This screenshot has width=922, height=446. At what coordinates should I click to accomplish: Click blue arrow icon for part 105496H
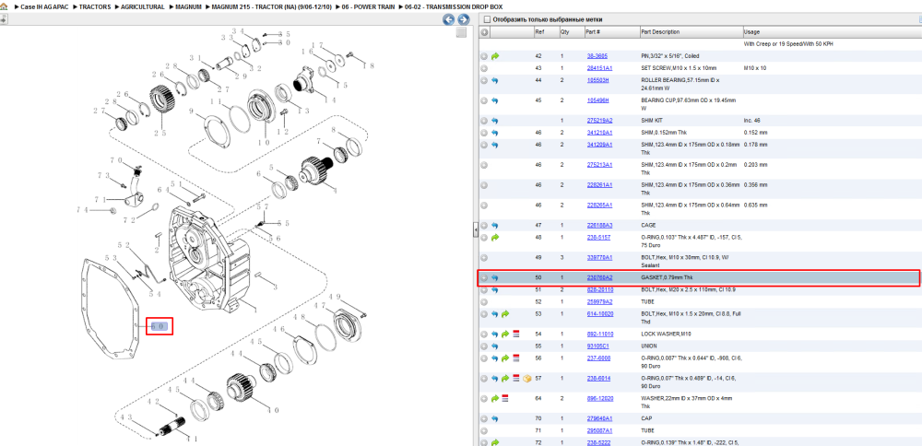(495, 101)
